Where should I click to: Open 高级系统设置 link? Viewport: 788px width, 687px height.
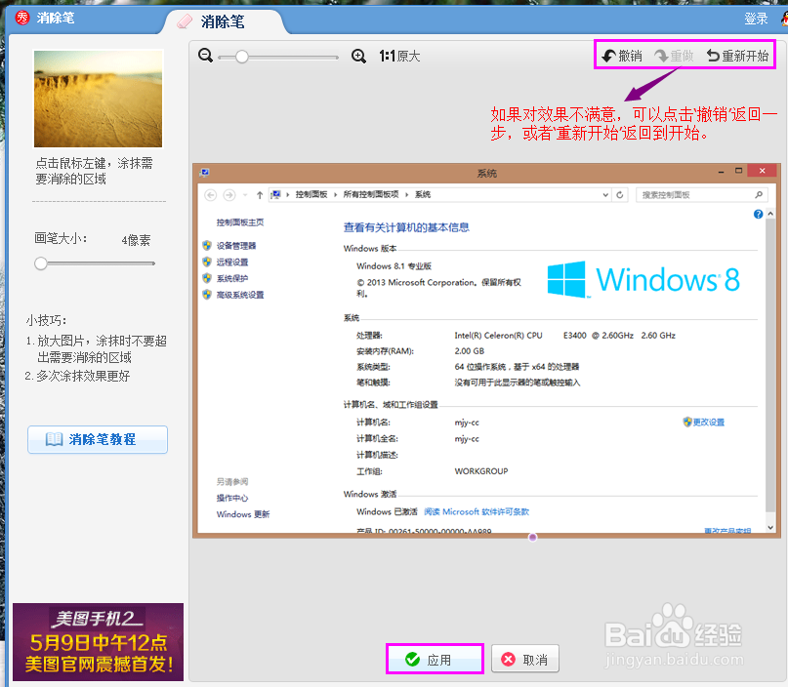240,295
